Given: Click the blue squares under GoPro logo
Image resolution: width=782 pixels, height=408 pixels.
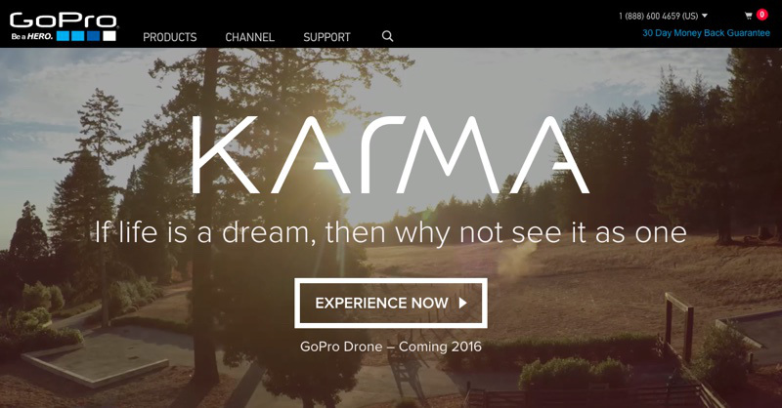Looking at the screenshot, I should tap(78, 36).
